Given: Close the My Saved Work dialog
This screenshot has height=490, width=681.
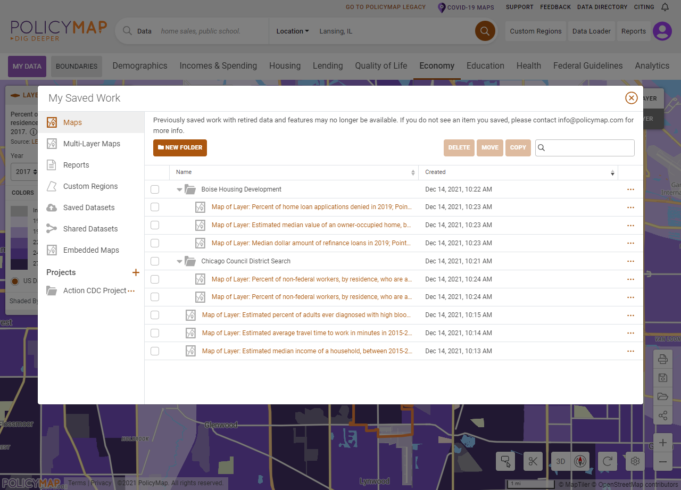Looking at the screenshot, I should 631,98.
